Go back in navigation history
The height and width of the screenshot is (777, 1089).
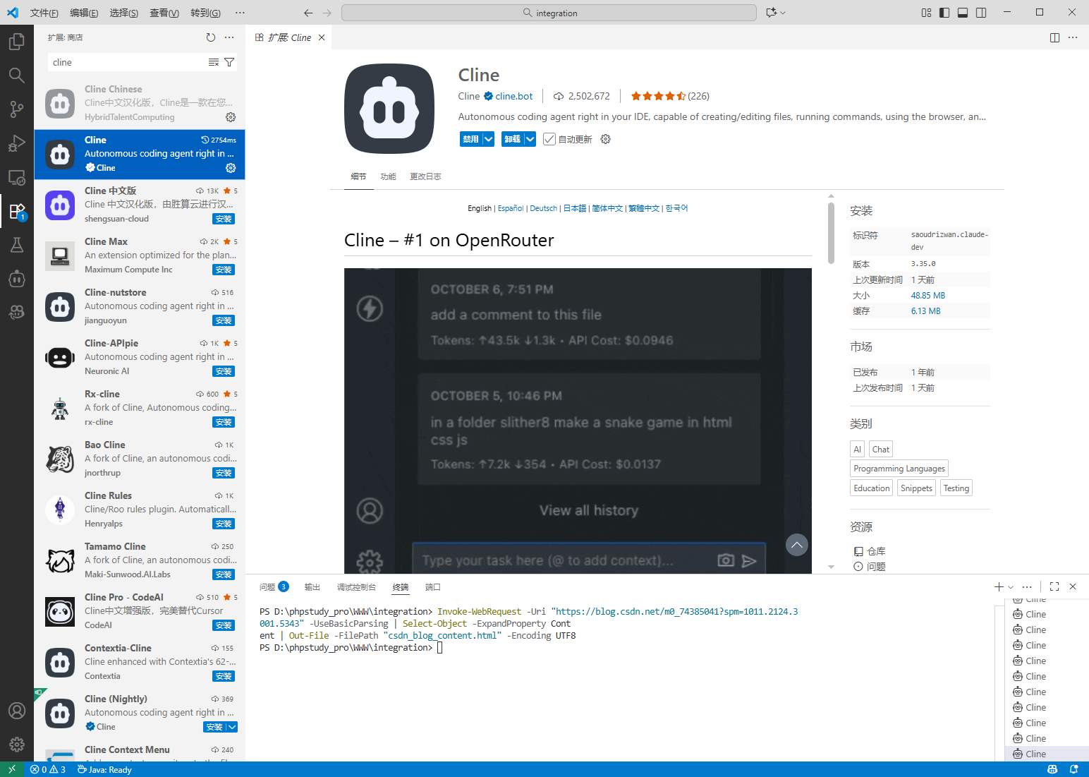[x=308, y=13]
